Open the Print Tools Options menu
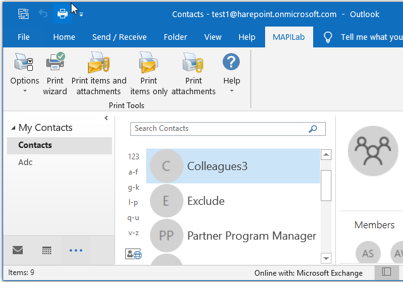 coord(25,73)
